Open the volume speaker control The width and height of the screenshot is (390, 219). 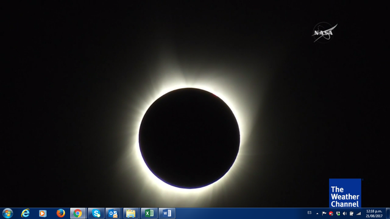click(x=345, y=214)
